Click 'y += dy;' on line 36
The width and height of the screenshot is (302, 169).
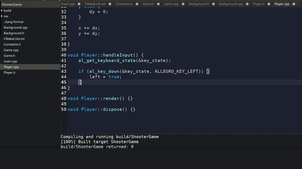(x=89, y=33)
